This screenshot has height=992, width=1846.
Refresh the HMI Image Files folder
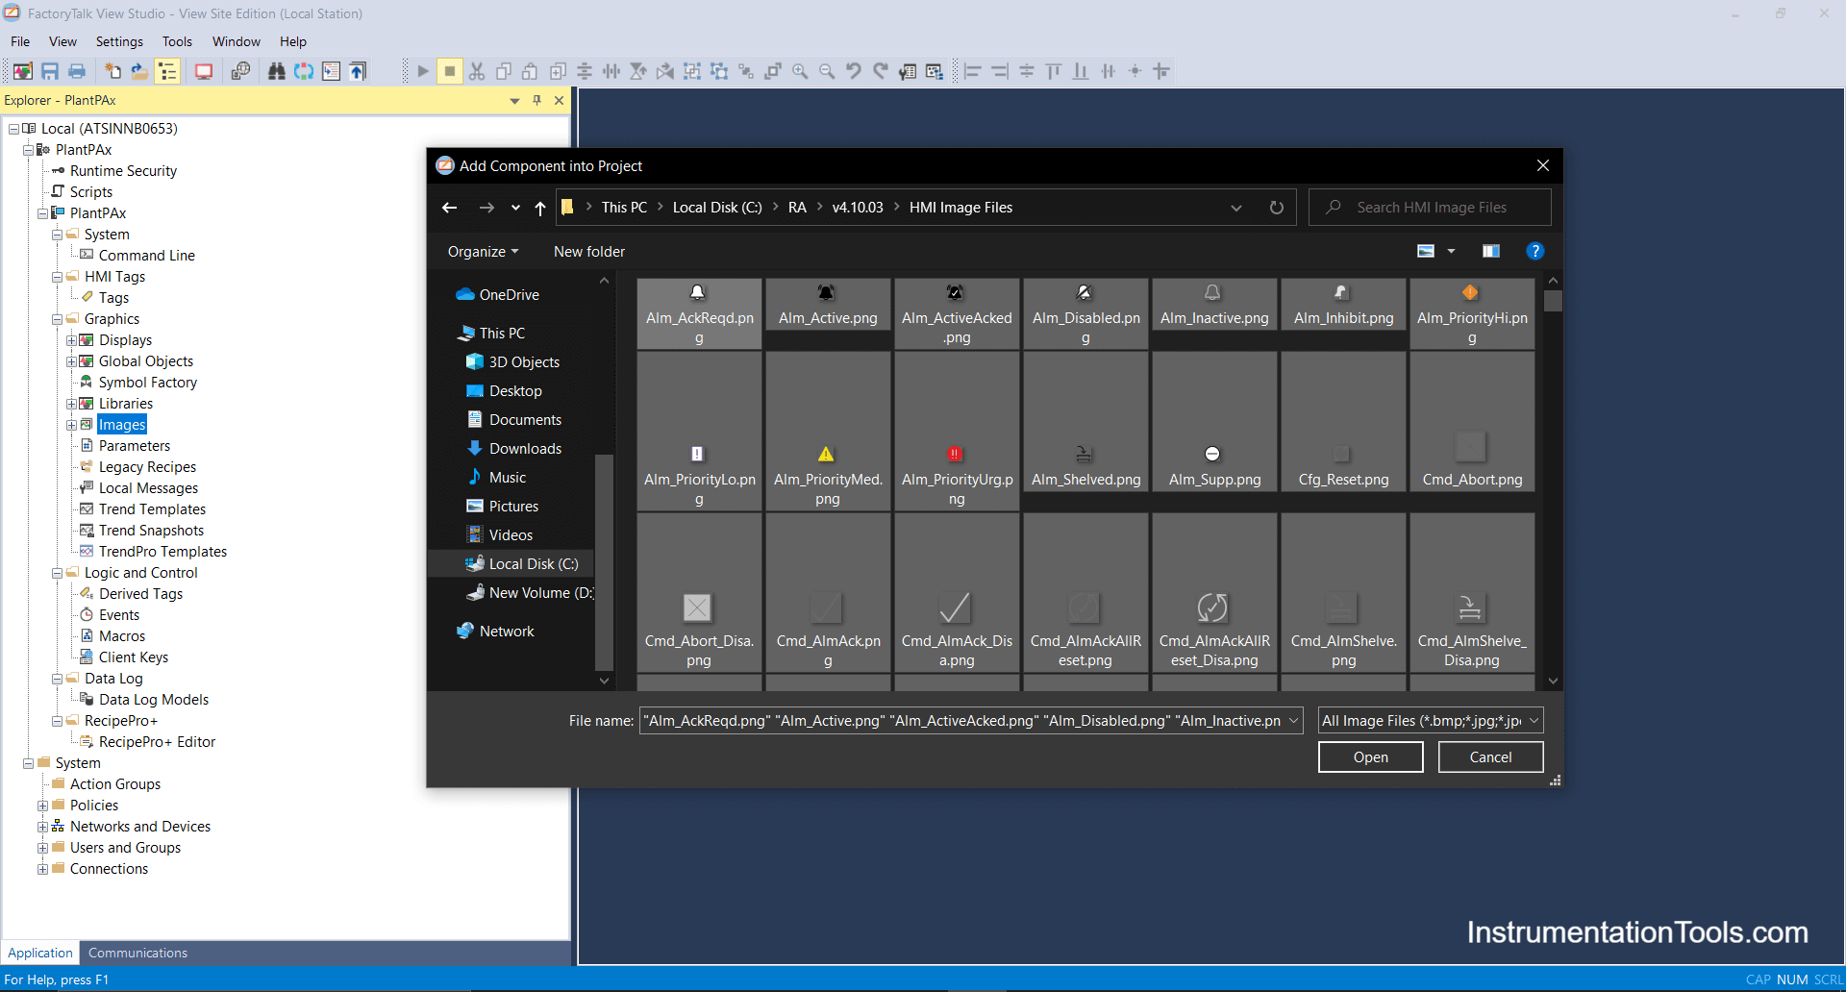(x=1277, y=208)
